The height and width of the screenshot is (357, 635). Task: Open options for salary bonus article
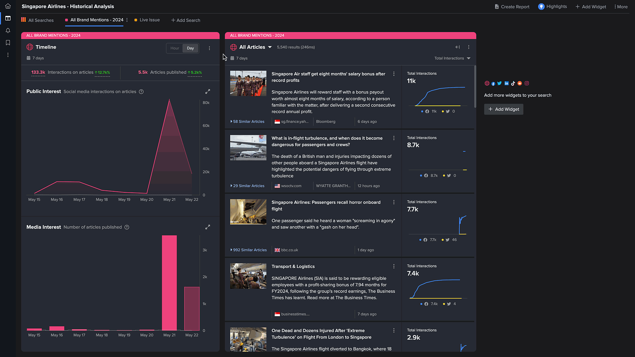coord(394,74)
